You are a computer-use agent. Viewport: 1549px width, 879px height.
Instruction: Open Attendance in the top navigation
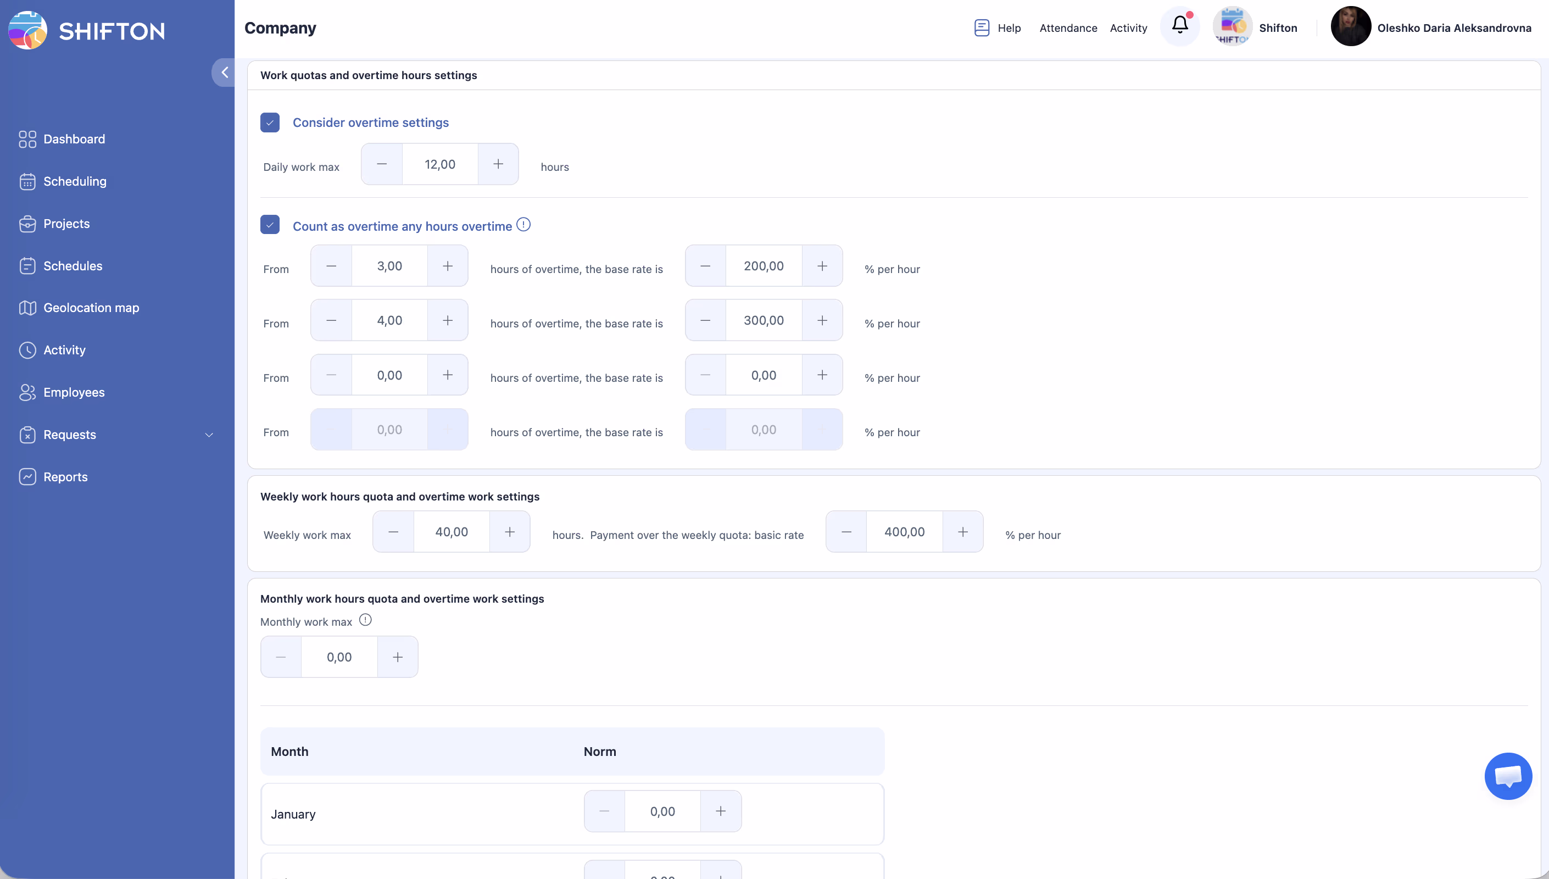point(1067,28)
